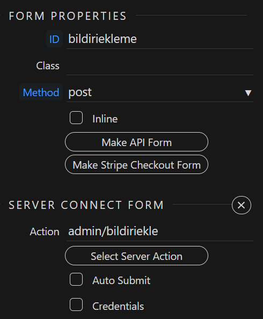The height and width of the screenshot is (319, 263).
Task: Click the Class label
Action: tap(48, 66)
